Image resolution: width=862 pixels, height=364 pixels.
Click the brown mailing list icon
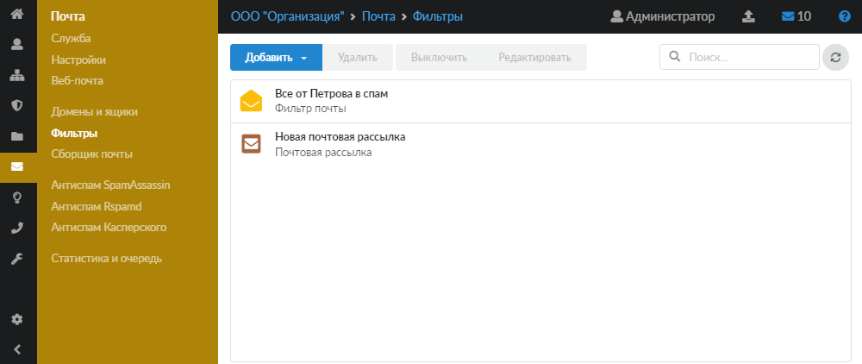pyautogui.click(x=251, y=144)
